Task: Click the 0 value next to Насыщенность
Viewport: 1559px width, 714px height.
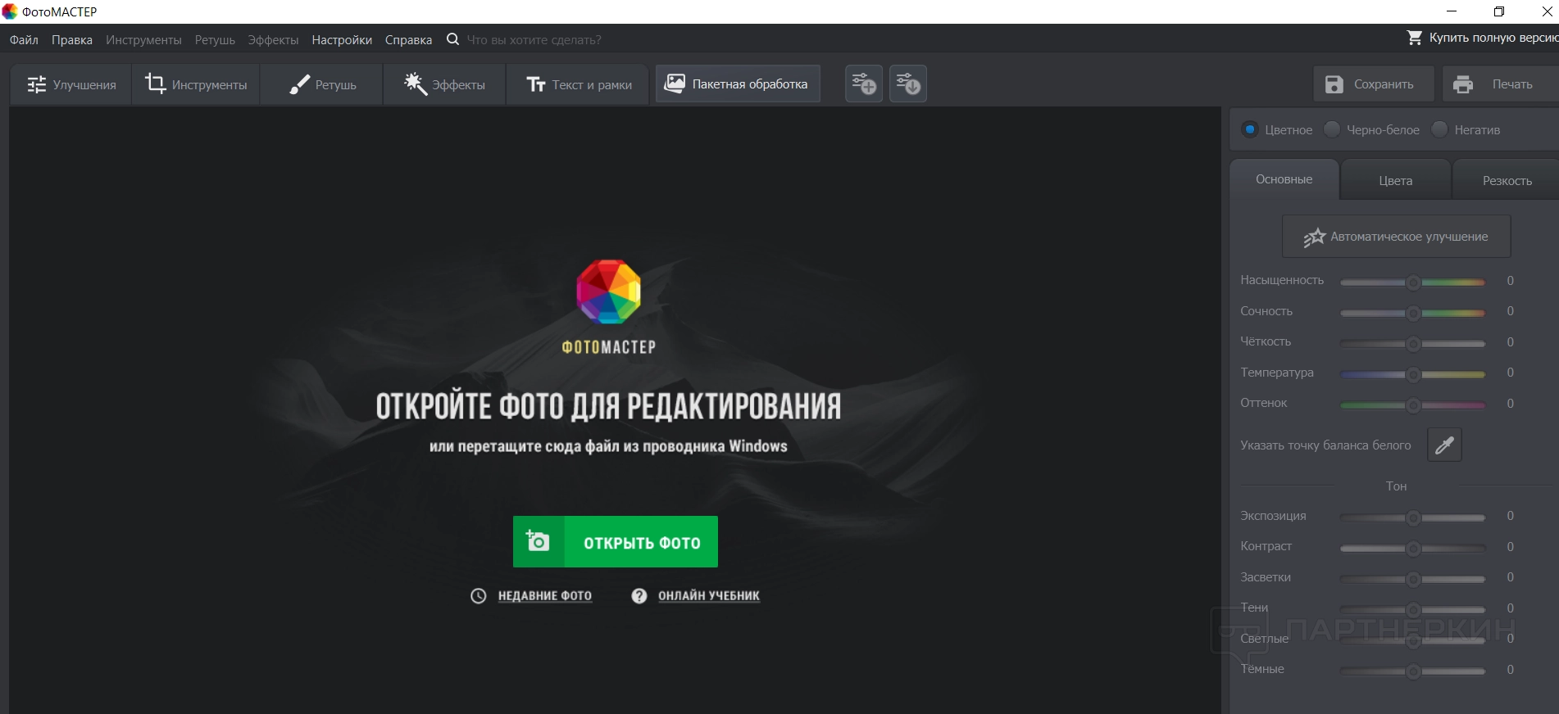Action: click(x=1510, y=281)
